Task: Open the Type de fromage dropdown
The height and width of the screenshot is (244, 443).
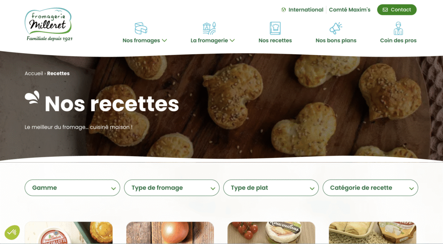Action: (x=172, y=188)
